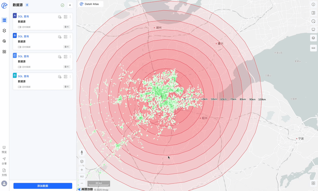Toggle 定时刷新 for data source D

[x=20, y=87]
